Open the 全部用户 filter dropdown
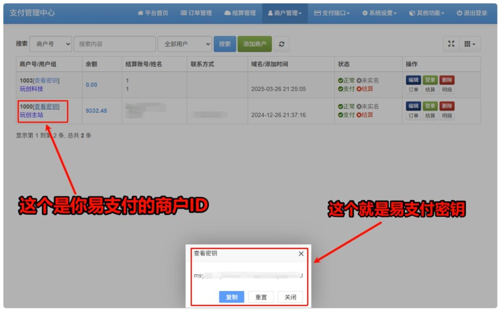 (185, 44)
